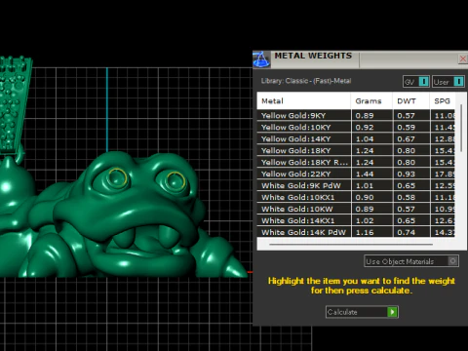Click the frog model's right eye ring

point(175,181)
